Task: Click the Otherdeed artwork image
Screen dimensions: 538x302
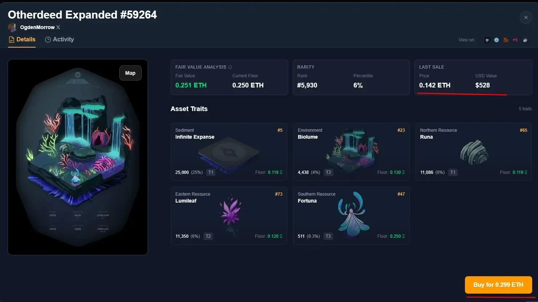Action: tap(78, 157)
